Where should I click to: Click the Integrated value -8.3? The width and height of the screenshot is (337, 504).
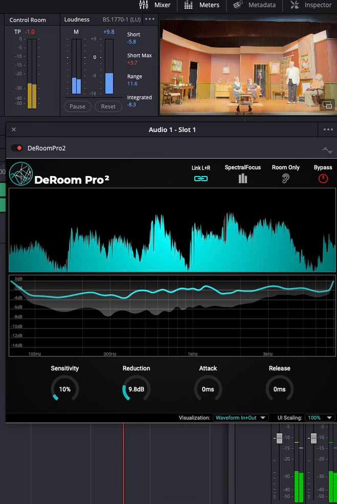[132, 105]
